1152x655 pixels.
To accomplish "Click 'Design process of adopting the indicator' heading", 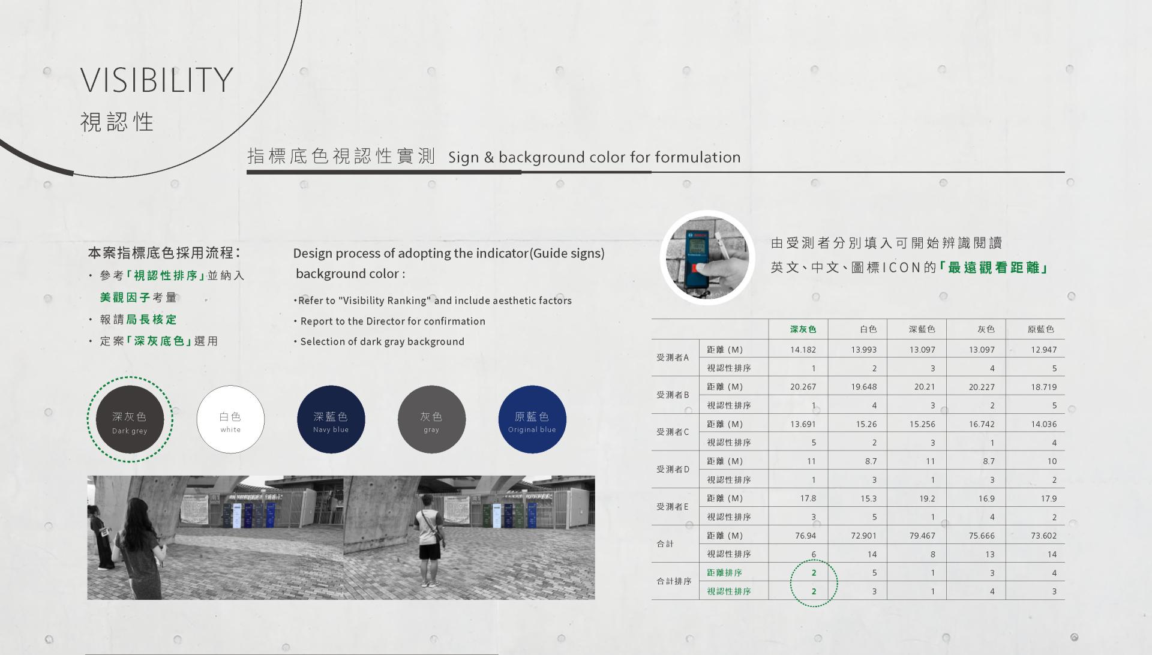I will [x=449, y=263].
